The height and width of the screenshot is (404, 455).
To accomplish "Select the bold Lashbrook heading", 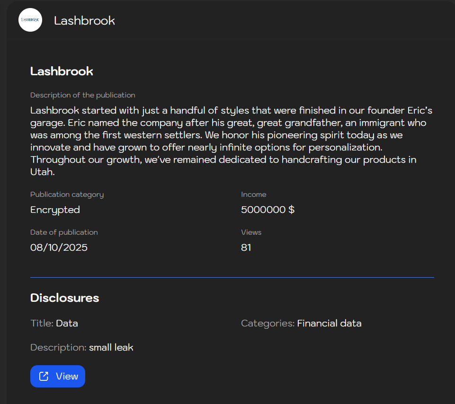I will 62,71.
